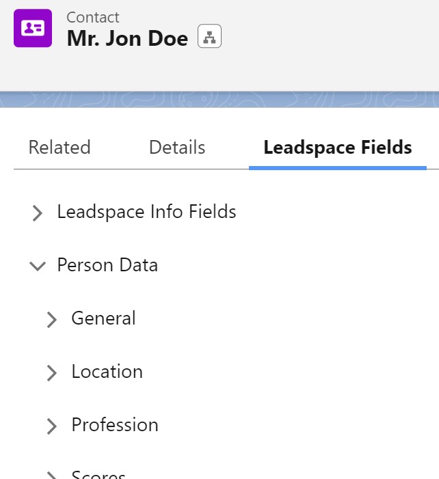Expand the Profession section chevron
Viewport: 439px width, 479px height.
point(52,426)
